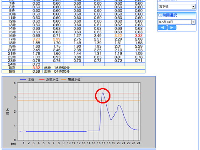Select the 最低 row value 0.59
The width and height of the screenshot is (200, 150).
point(36,71)
